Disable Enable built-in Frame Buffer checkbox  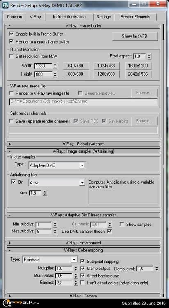click(11, 34)
